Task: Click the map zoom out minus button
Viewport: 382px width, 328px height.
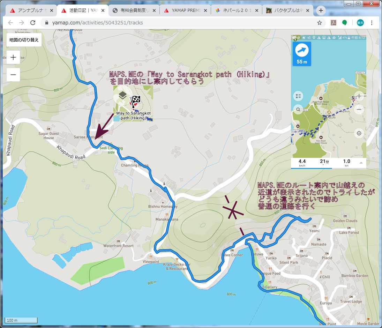Action: pyautogui.click(x=13, y=75)
